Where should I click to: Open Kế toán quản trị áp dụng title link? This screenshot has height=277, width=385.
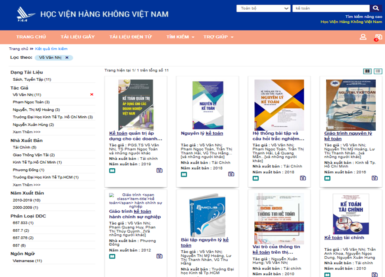[136, 136]
